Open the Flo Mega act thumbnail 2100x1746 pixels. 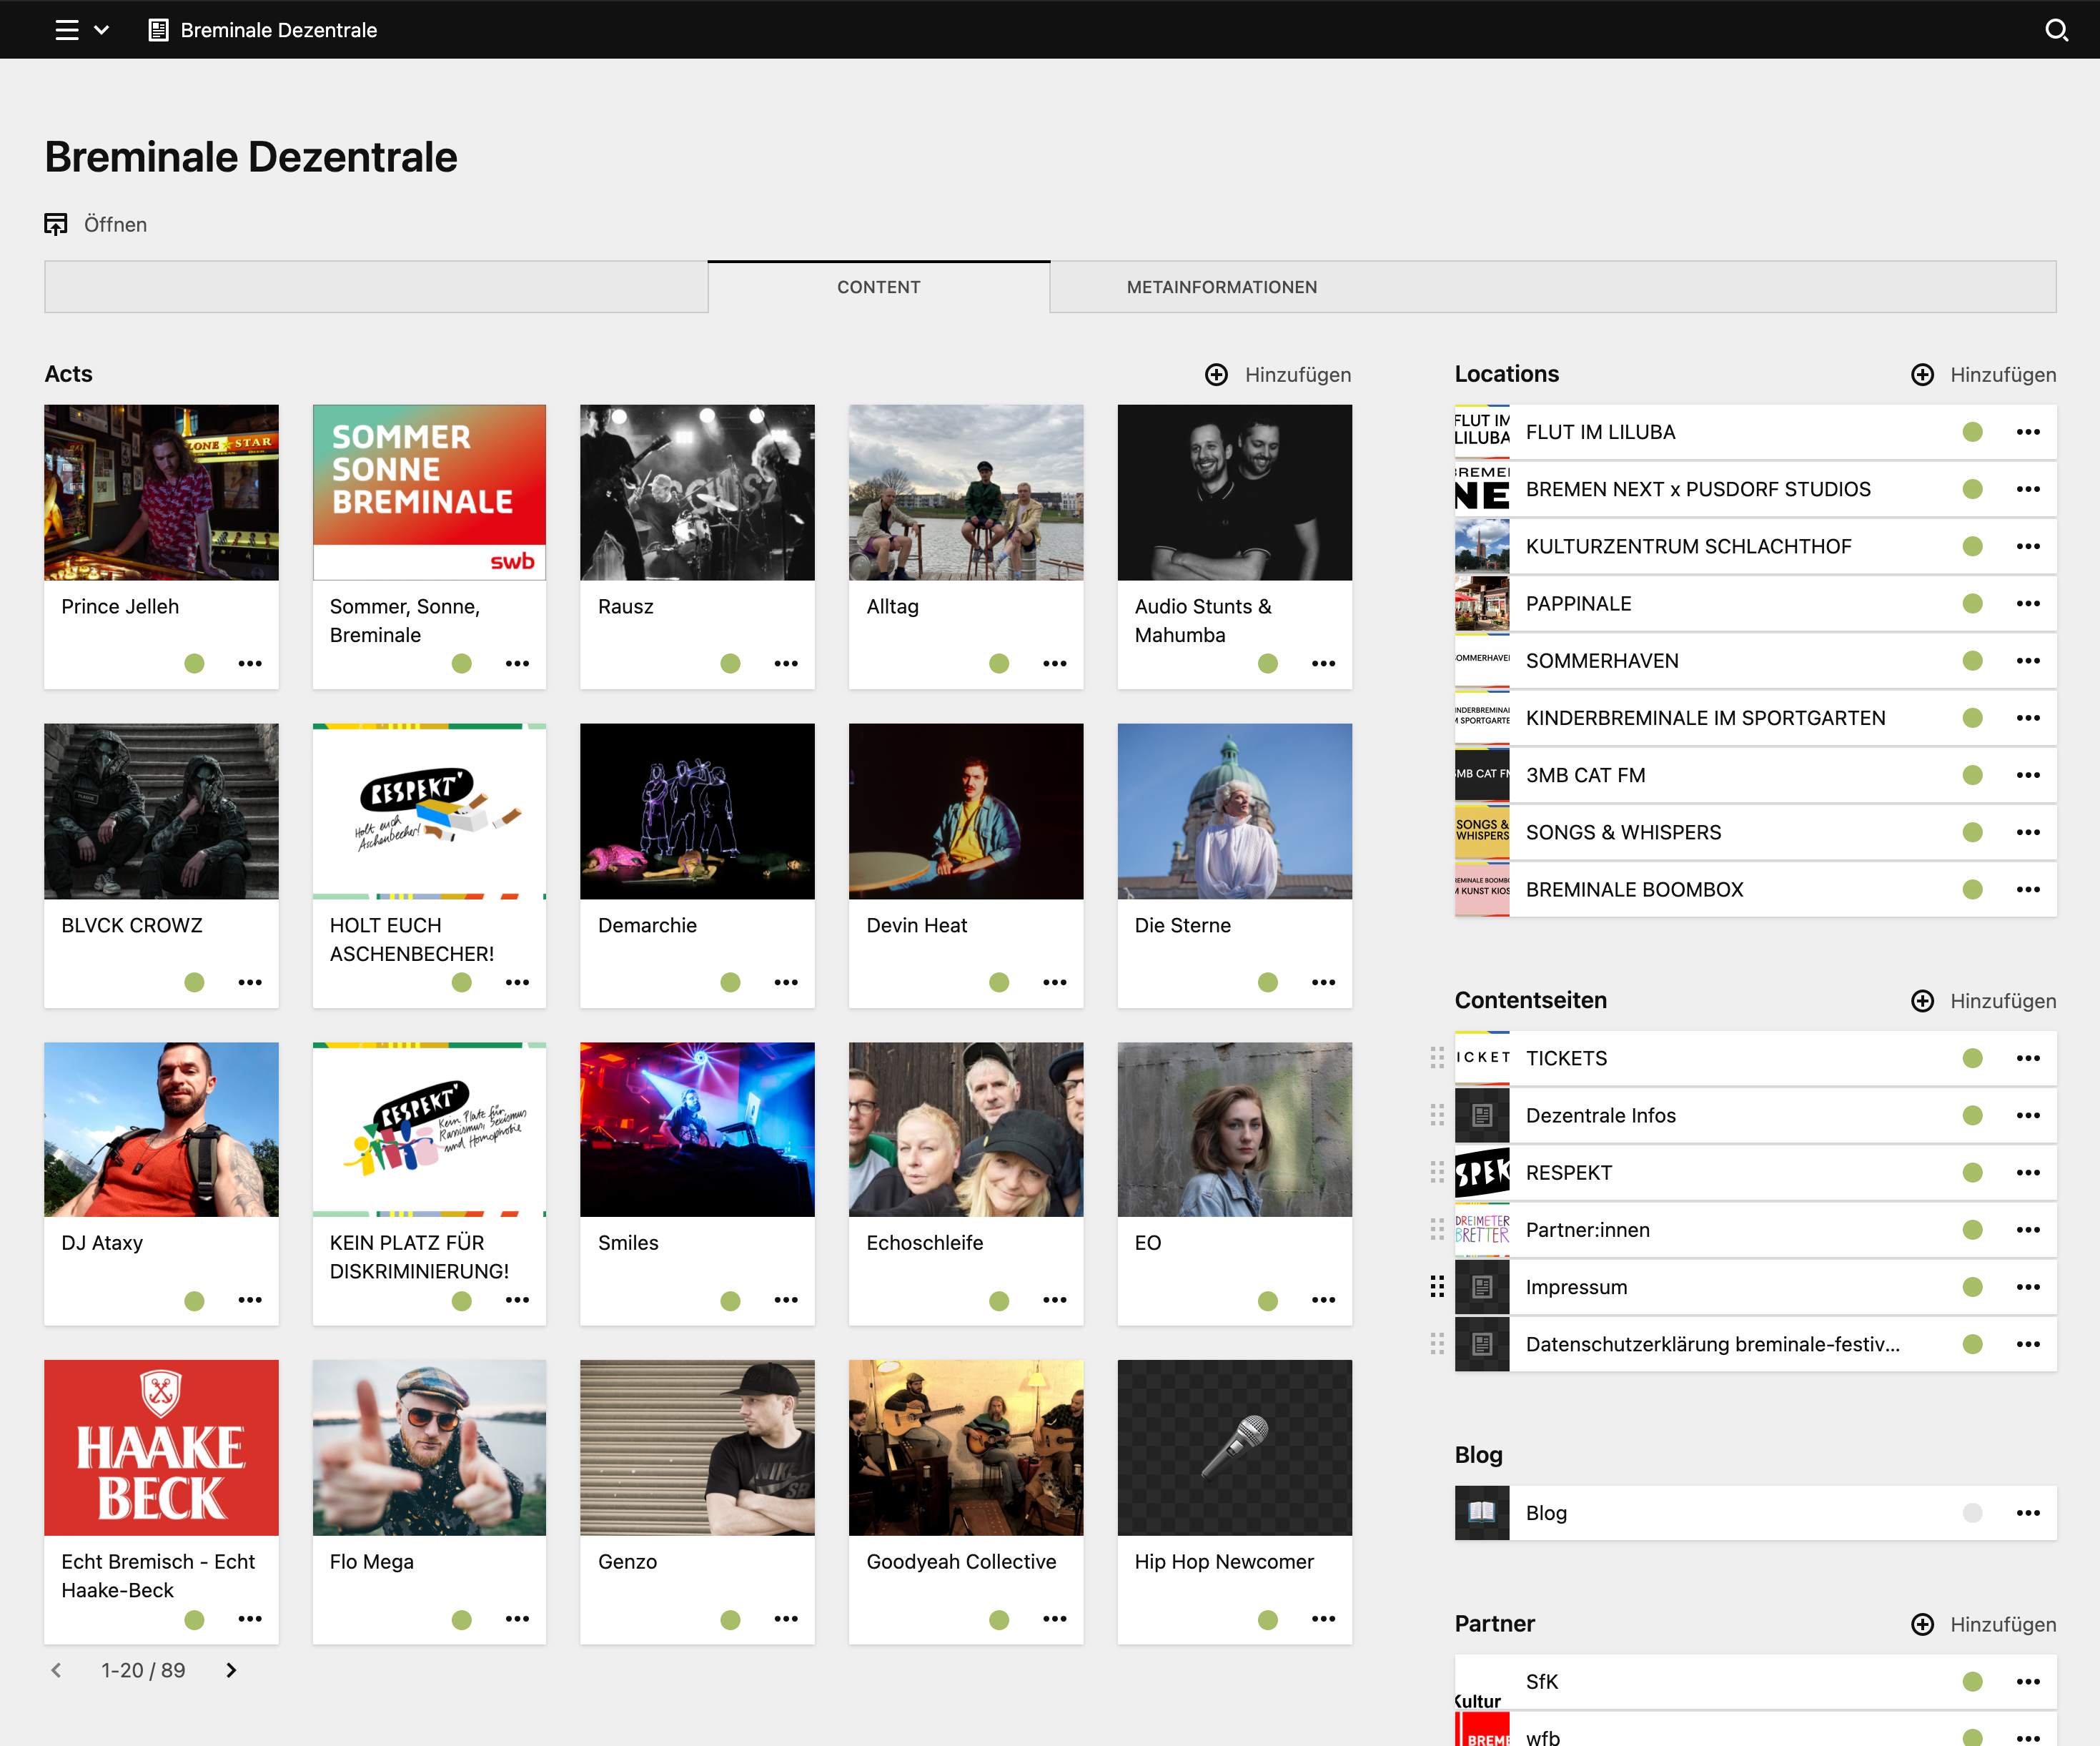tap(429, 1447)
